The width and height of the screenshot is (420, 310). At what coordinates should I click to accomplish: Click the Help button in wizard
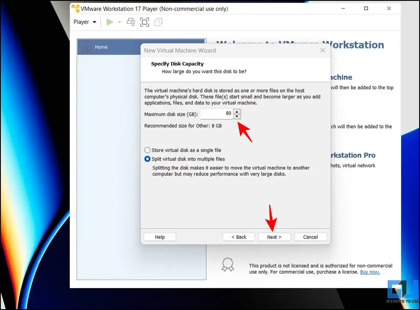coord(160,237)
